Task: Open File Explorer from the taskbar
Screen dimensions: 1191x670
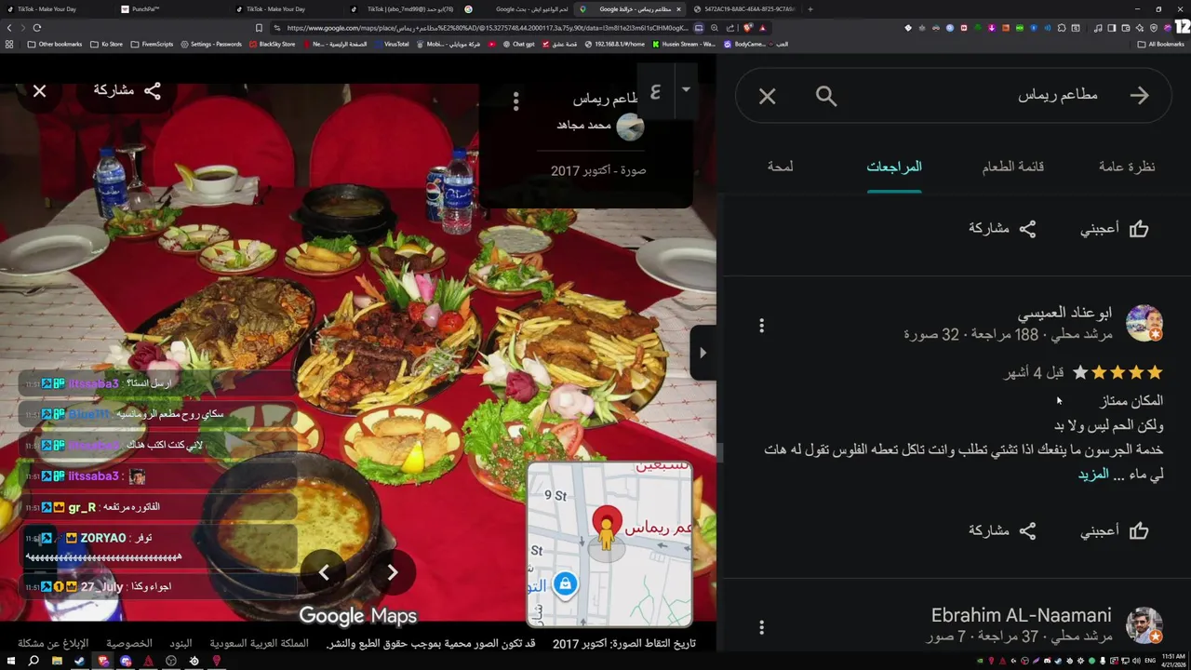Action: (57, 661)
